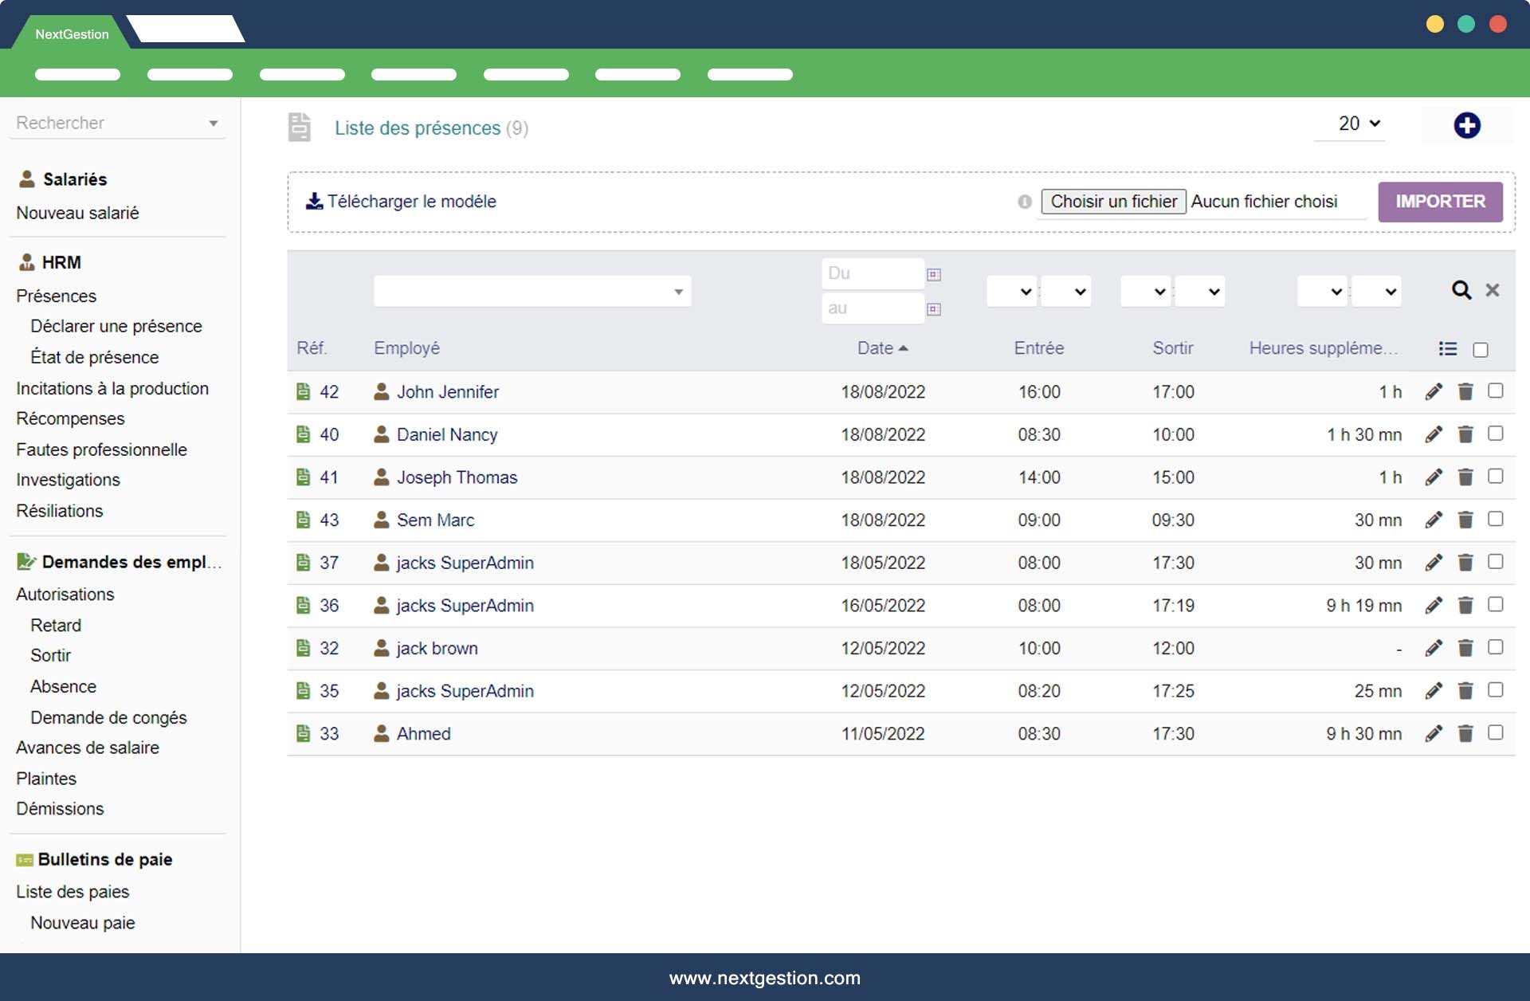Click the IMPORTER button
This screenshot has height=1001, width=1530.
(x=1440, y=202)
